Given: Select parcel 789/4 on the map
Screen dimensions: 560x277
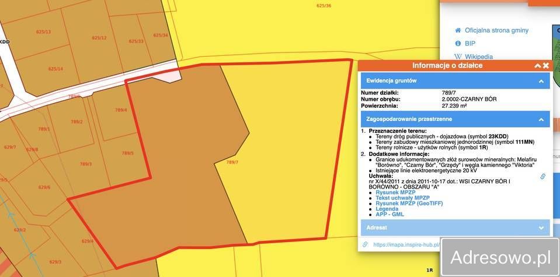Looking at the screenshot, I should [x=121, y=110].
